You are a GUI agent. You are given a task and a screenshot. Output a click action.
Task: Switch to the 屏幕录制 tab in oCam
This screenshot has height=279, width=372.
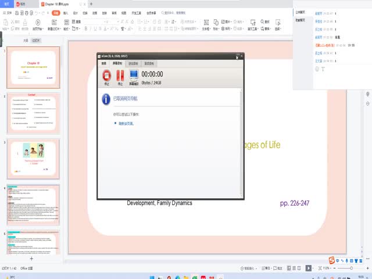(x=117, y=63)
